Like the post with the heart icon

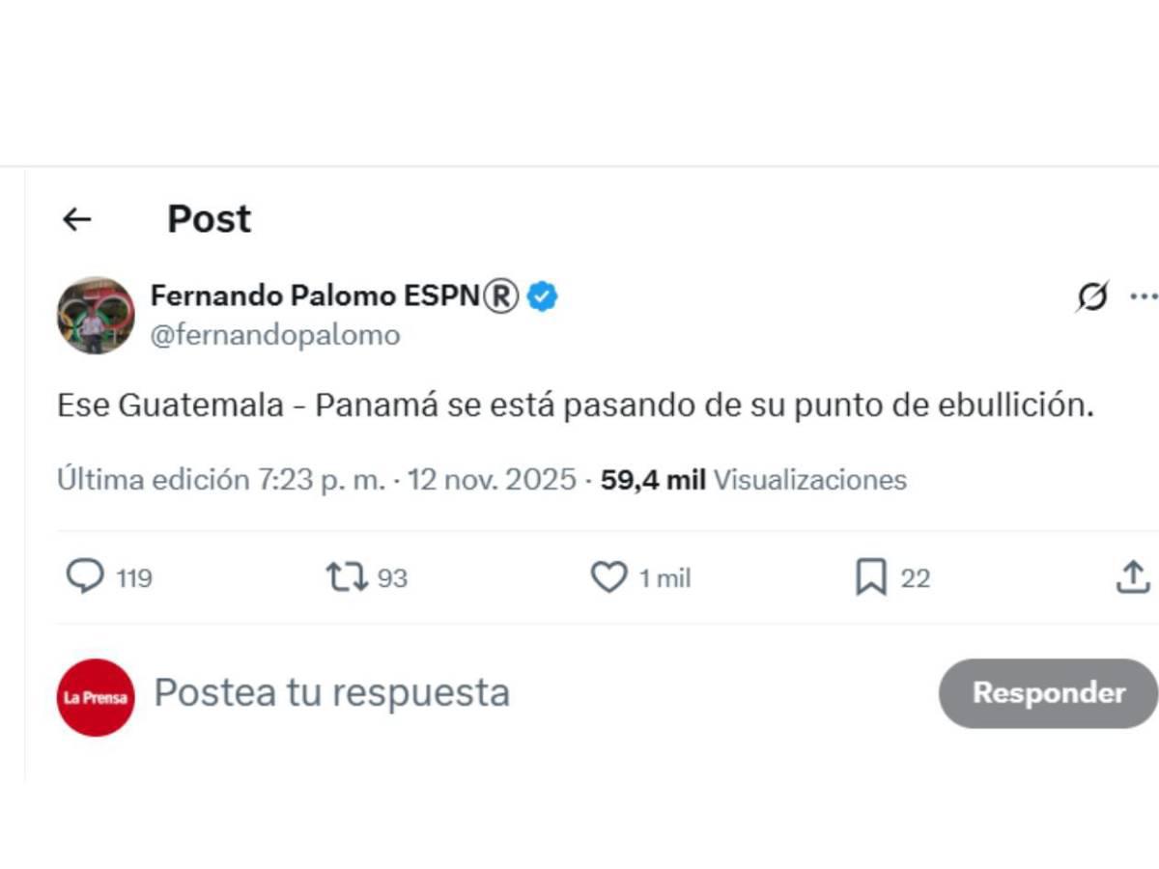point(609,576)
